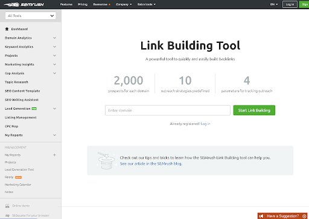Click the SEOquake SQ icon
309x219 pixels.
pos(7,215)
